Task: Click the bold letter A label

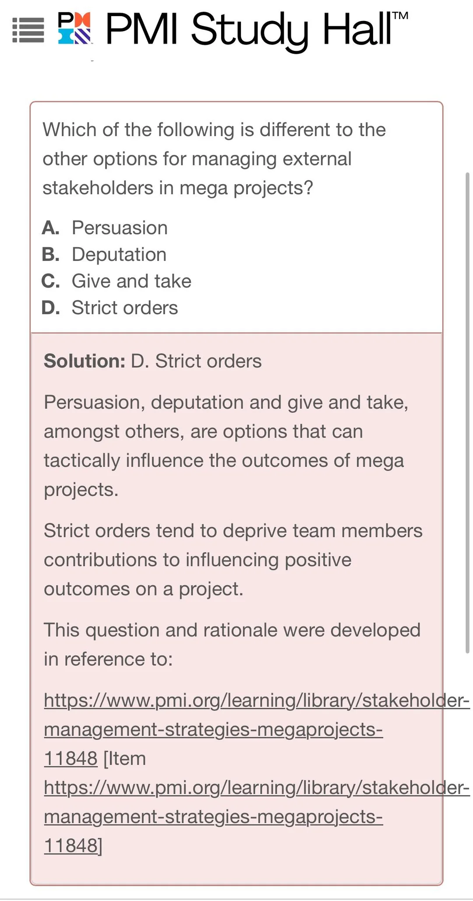Action: [x=50, y=228]
